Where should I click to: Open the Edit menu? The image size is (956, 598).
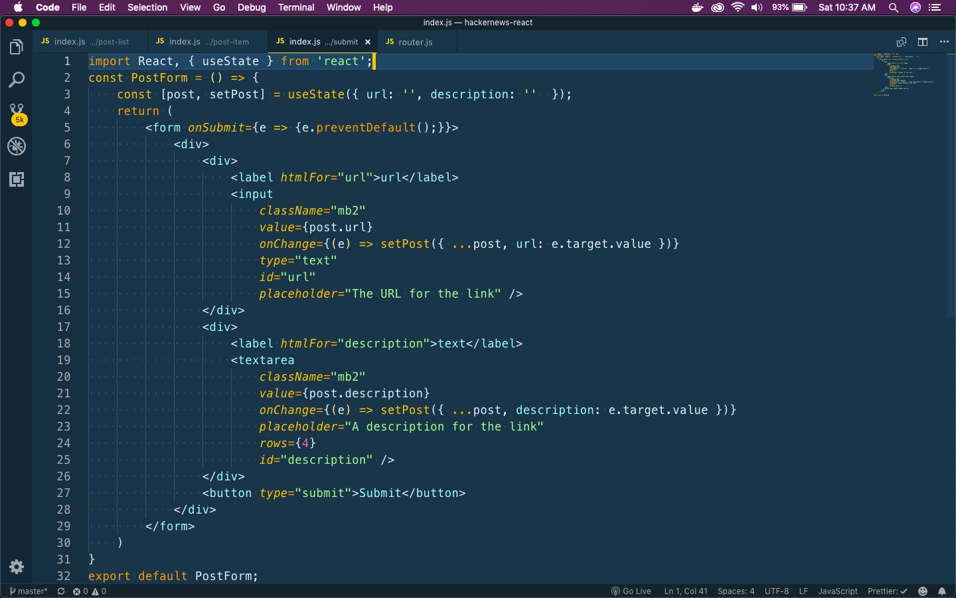coord(107,7)
